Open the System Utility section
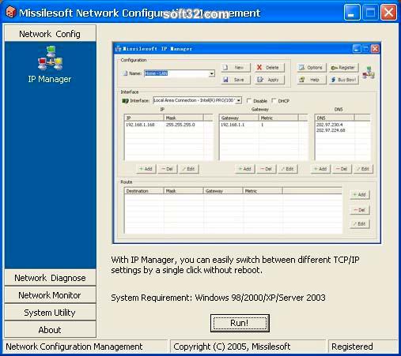This screenshot has height=356, width=401. coord(50,313)
